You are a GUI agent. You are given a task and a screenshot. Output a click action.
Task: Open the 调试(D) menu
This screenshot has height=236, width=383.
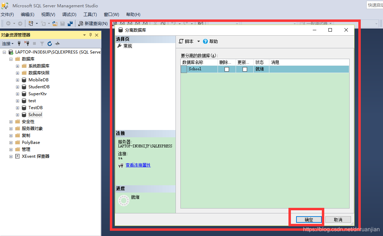coord(69,14)
